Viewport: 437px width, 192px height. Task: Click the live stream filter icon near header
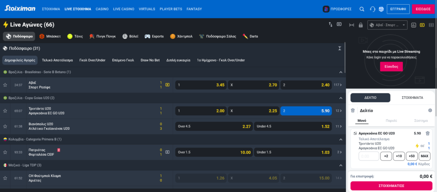pyautogui.click(x=339, y=24)
